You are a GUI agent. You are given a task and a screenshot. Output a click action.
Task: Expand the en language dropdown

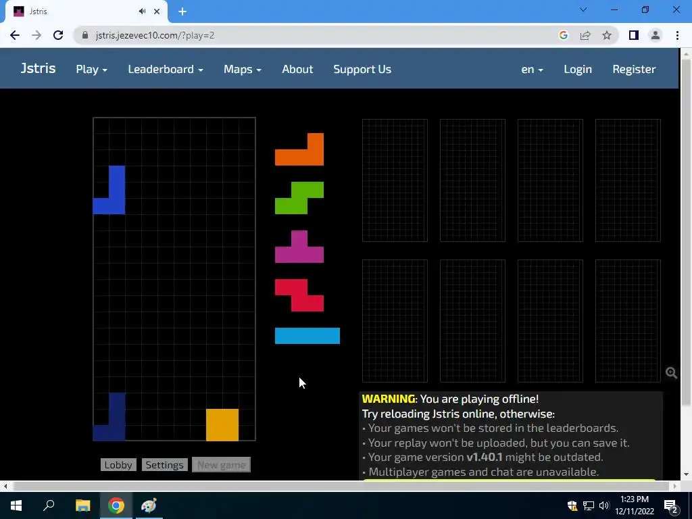[532, 70]
